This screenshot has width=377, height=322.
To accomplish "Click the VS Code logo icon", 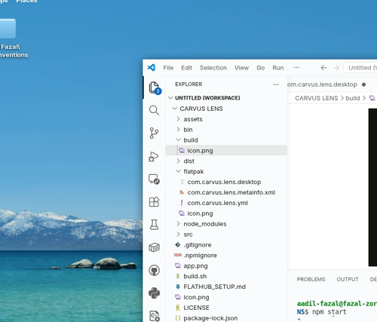I will pyautogui.click(x=152, y=68).
